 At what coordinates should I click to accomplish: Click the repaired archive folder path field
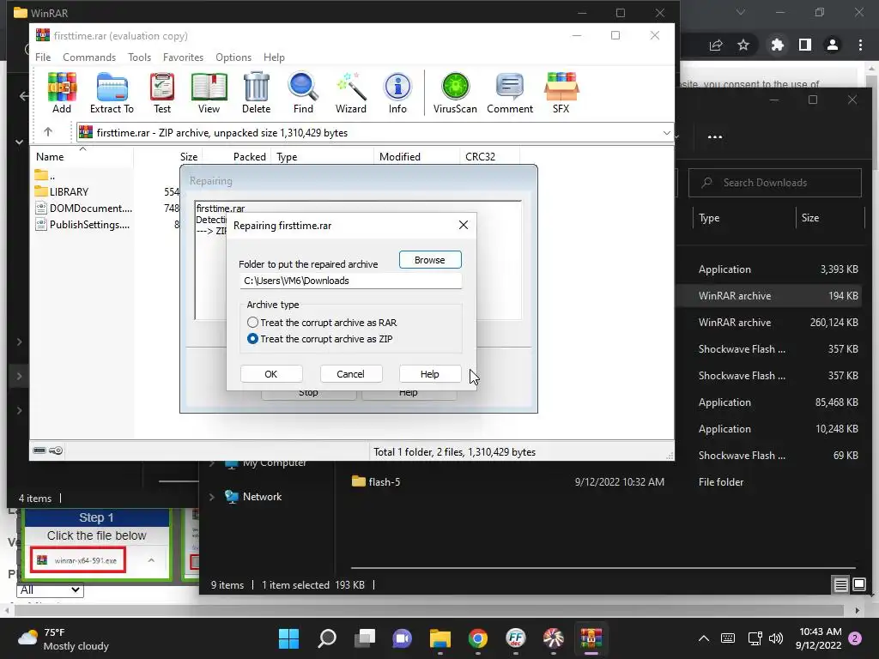pos(351,281)
